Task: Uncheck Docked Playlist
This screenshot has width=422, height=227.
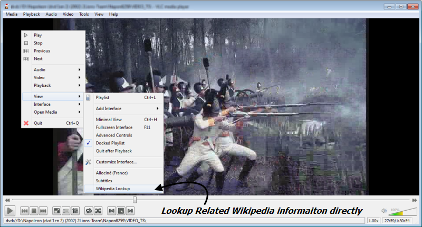Action: pyautogui.click(x=123, y=143)
